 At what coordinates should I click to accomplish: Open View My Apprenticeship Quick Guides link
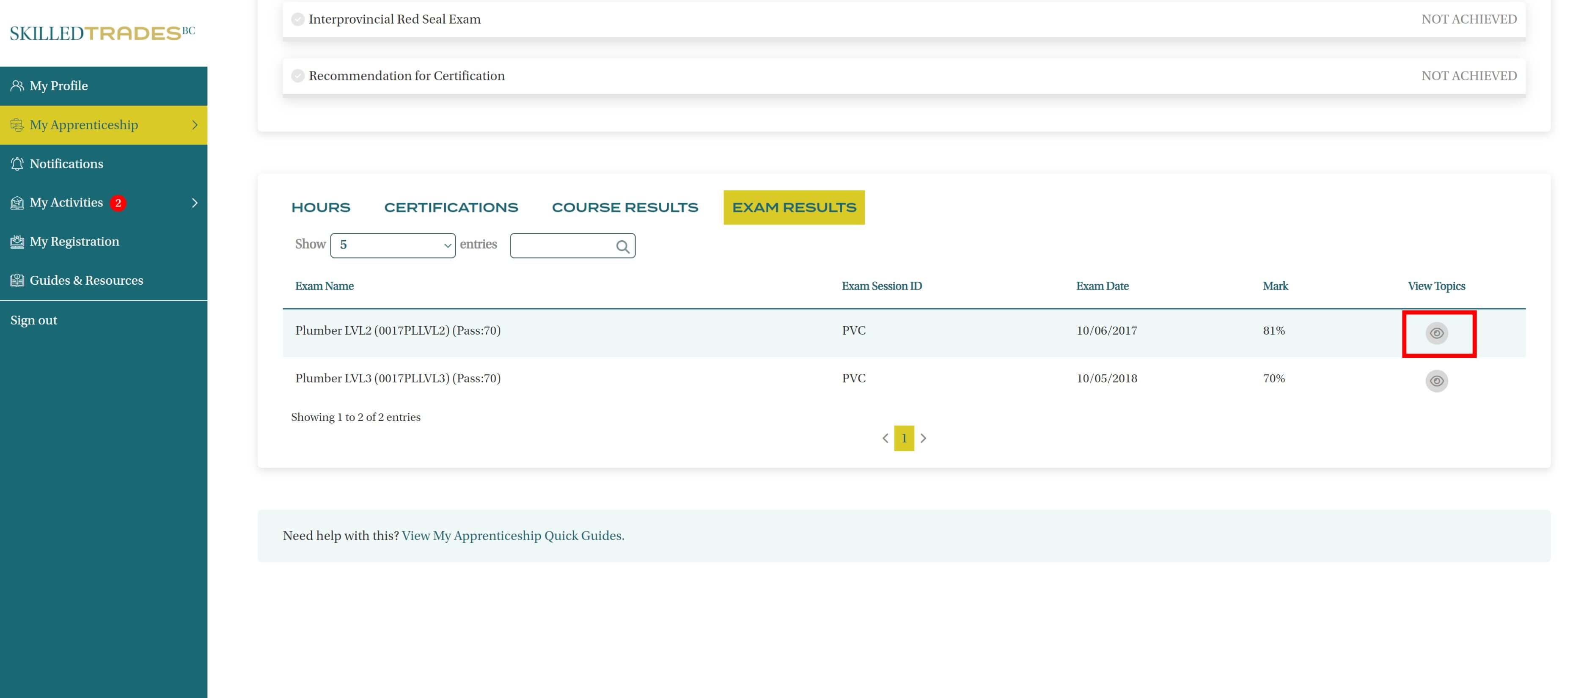(513, 536)
